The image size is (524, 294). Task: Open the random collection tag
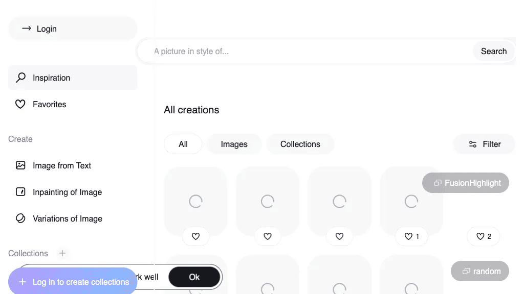point(480,271)
